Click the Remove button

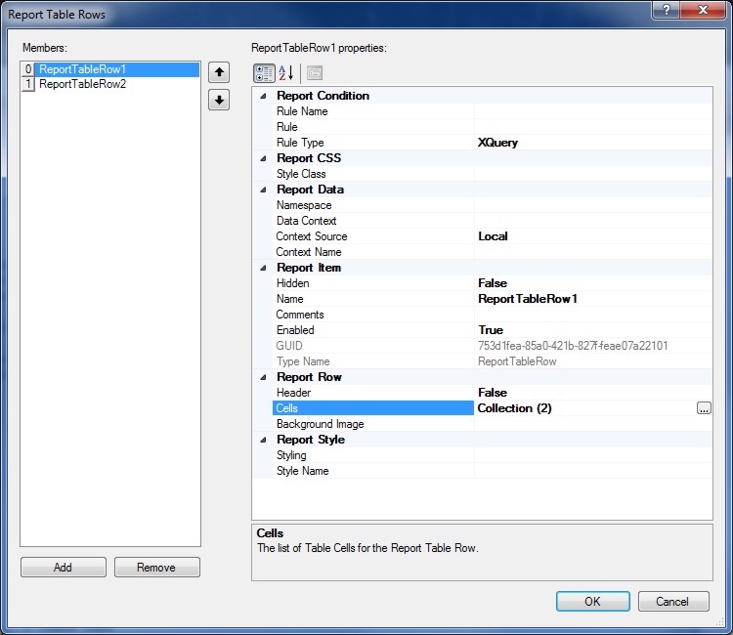pos(156,568)
